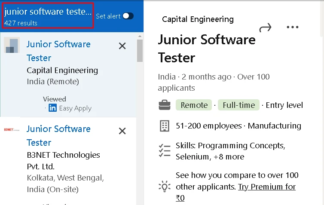
Task: Click the scroll up arrow of job list
Action: tap(140, 36)
